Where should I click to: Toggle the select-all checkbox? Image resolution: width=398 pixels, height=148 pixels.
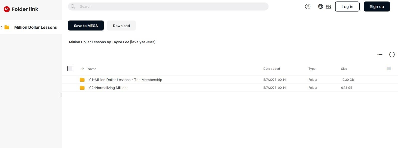tap(70, 68)
